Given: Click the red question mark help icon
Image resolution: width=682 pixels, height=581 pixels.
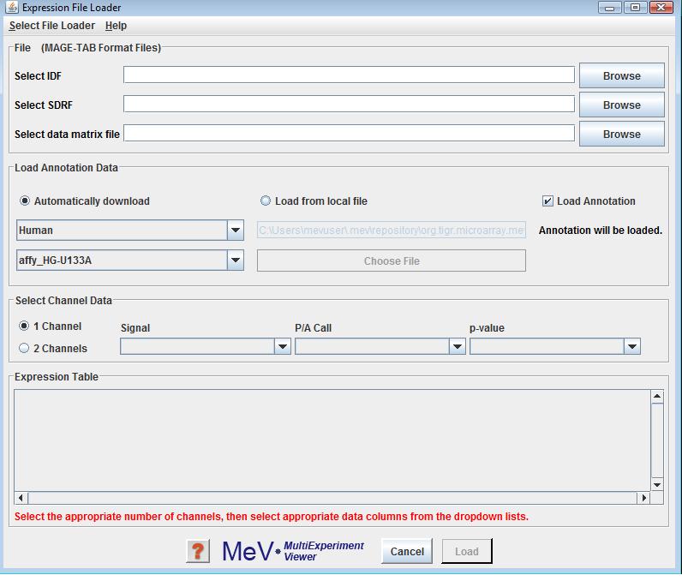Looking at the screenshot, I should click(x=198, y=551).
